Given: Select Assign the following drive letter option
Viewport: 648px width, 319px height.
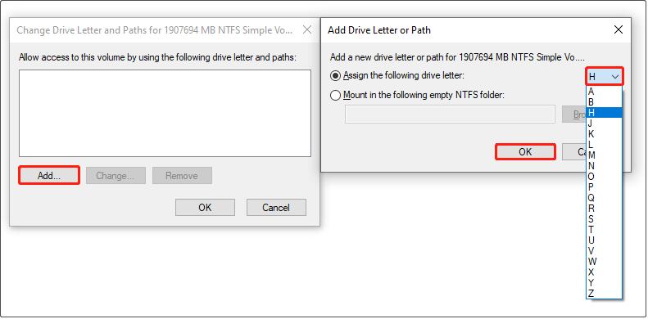Looking at the screenshot, I should click(x=336, y=75).
